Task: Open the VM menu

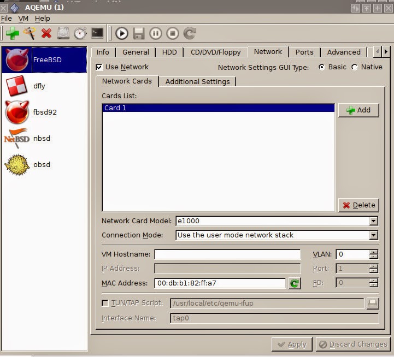Action: pos(23,19)
